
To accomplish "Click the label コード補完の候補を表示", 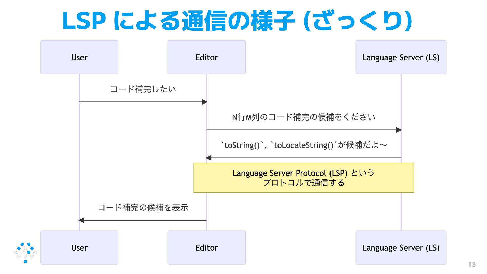I will click(x=143, y=208).
